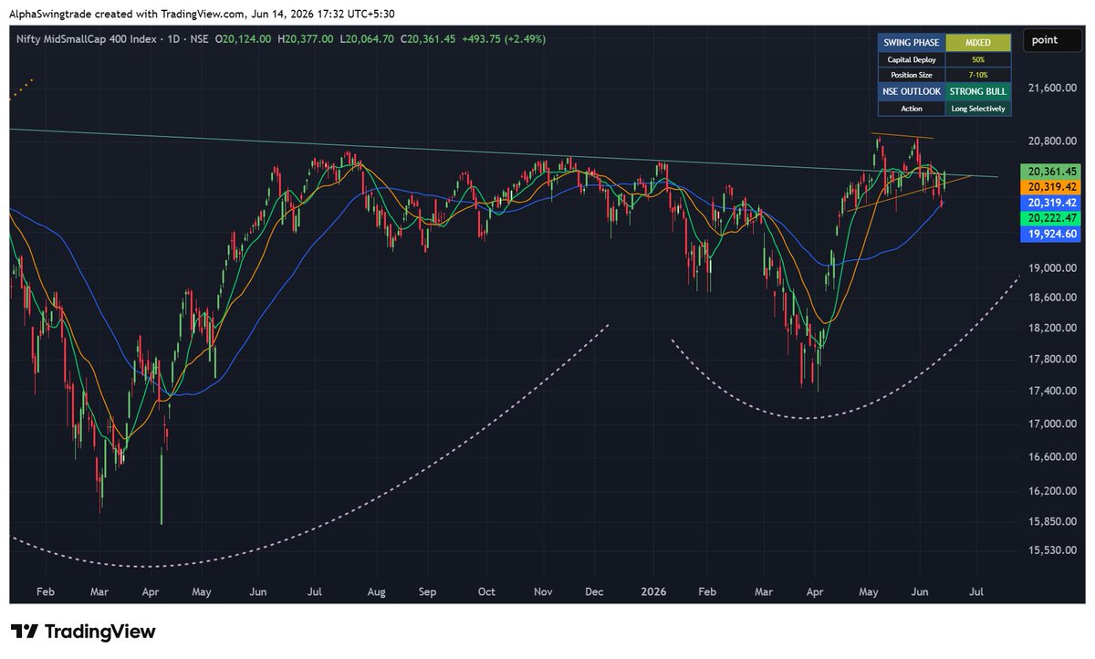Click the 21,600.00 price axis label
This screenshot has width=1095, height=659.
(x=1052, y=89)
